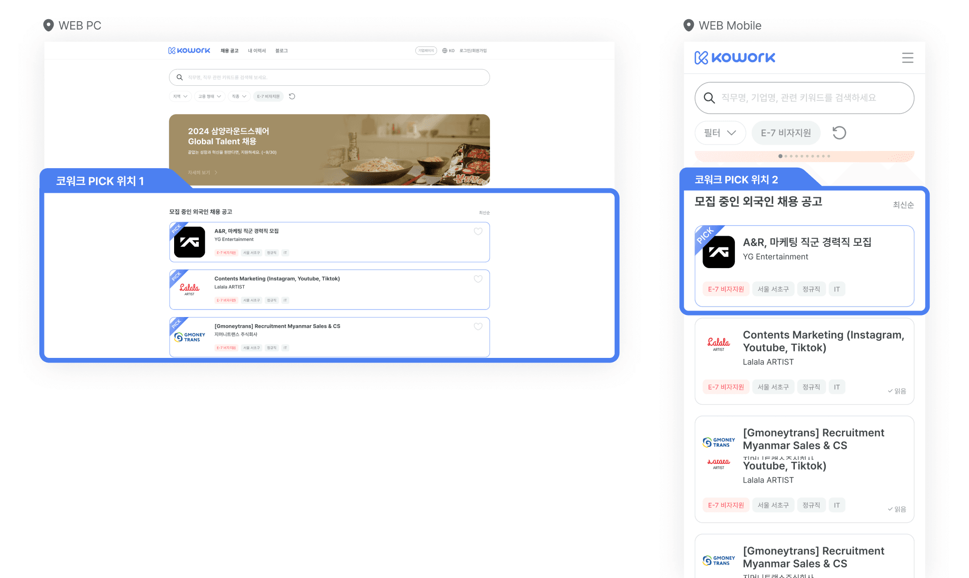Click the 모집 중인 외국인 채용 공고 heading on mobile
The height and width of the screenshot is (578, 969).
[x=758, y=202]
